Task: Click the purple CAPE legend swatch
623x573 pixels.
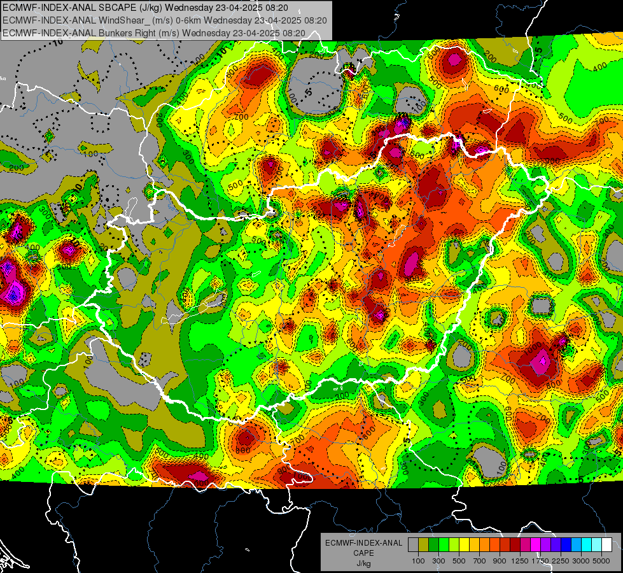Action: 545,544
